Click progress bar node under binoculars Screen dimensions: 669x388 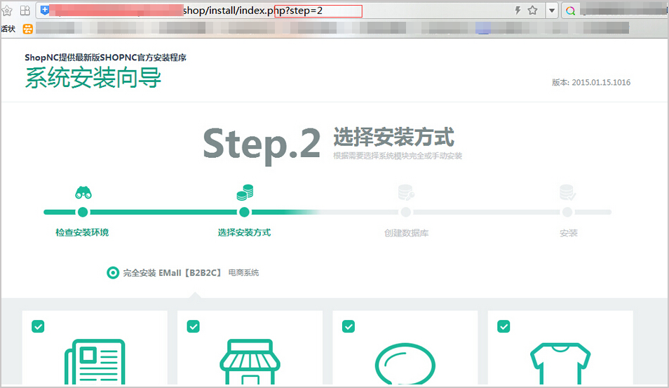click(x=83, y=212)
